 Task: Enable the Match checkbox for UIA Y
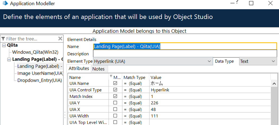pyautogui.click(x=115, y=103)
